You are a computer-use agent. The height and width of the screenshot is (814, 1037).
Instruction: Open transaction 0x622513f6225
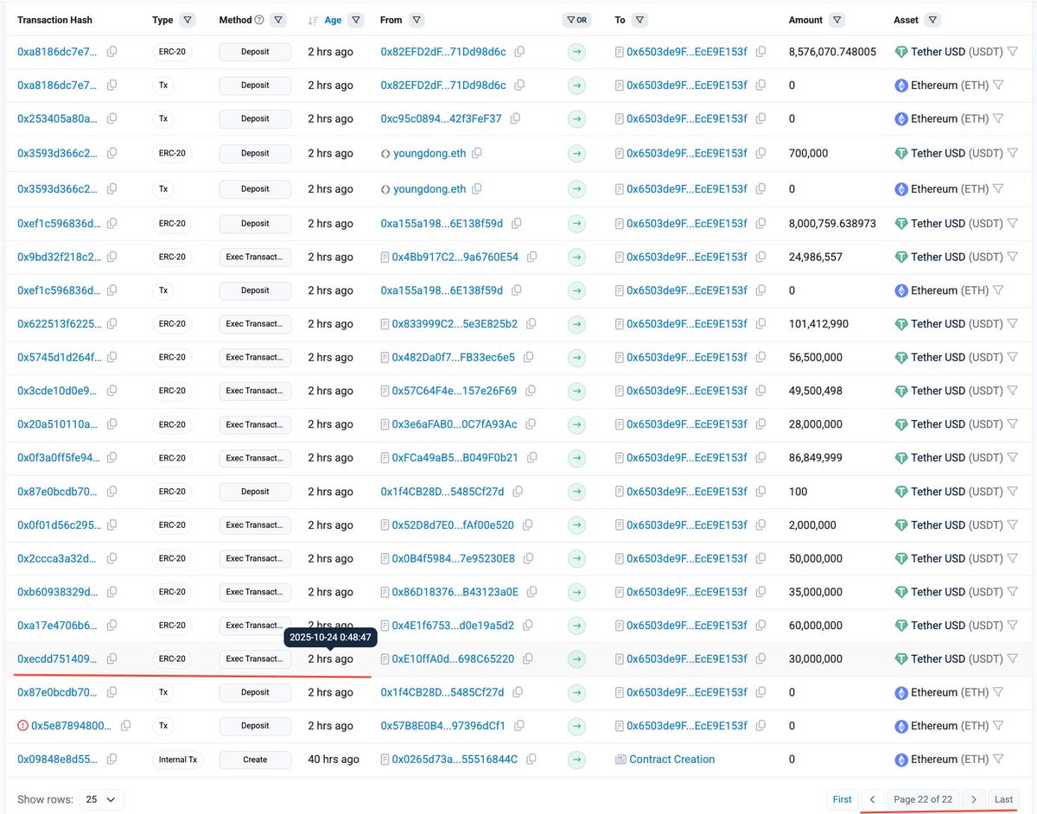(x=57, y=324)
